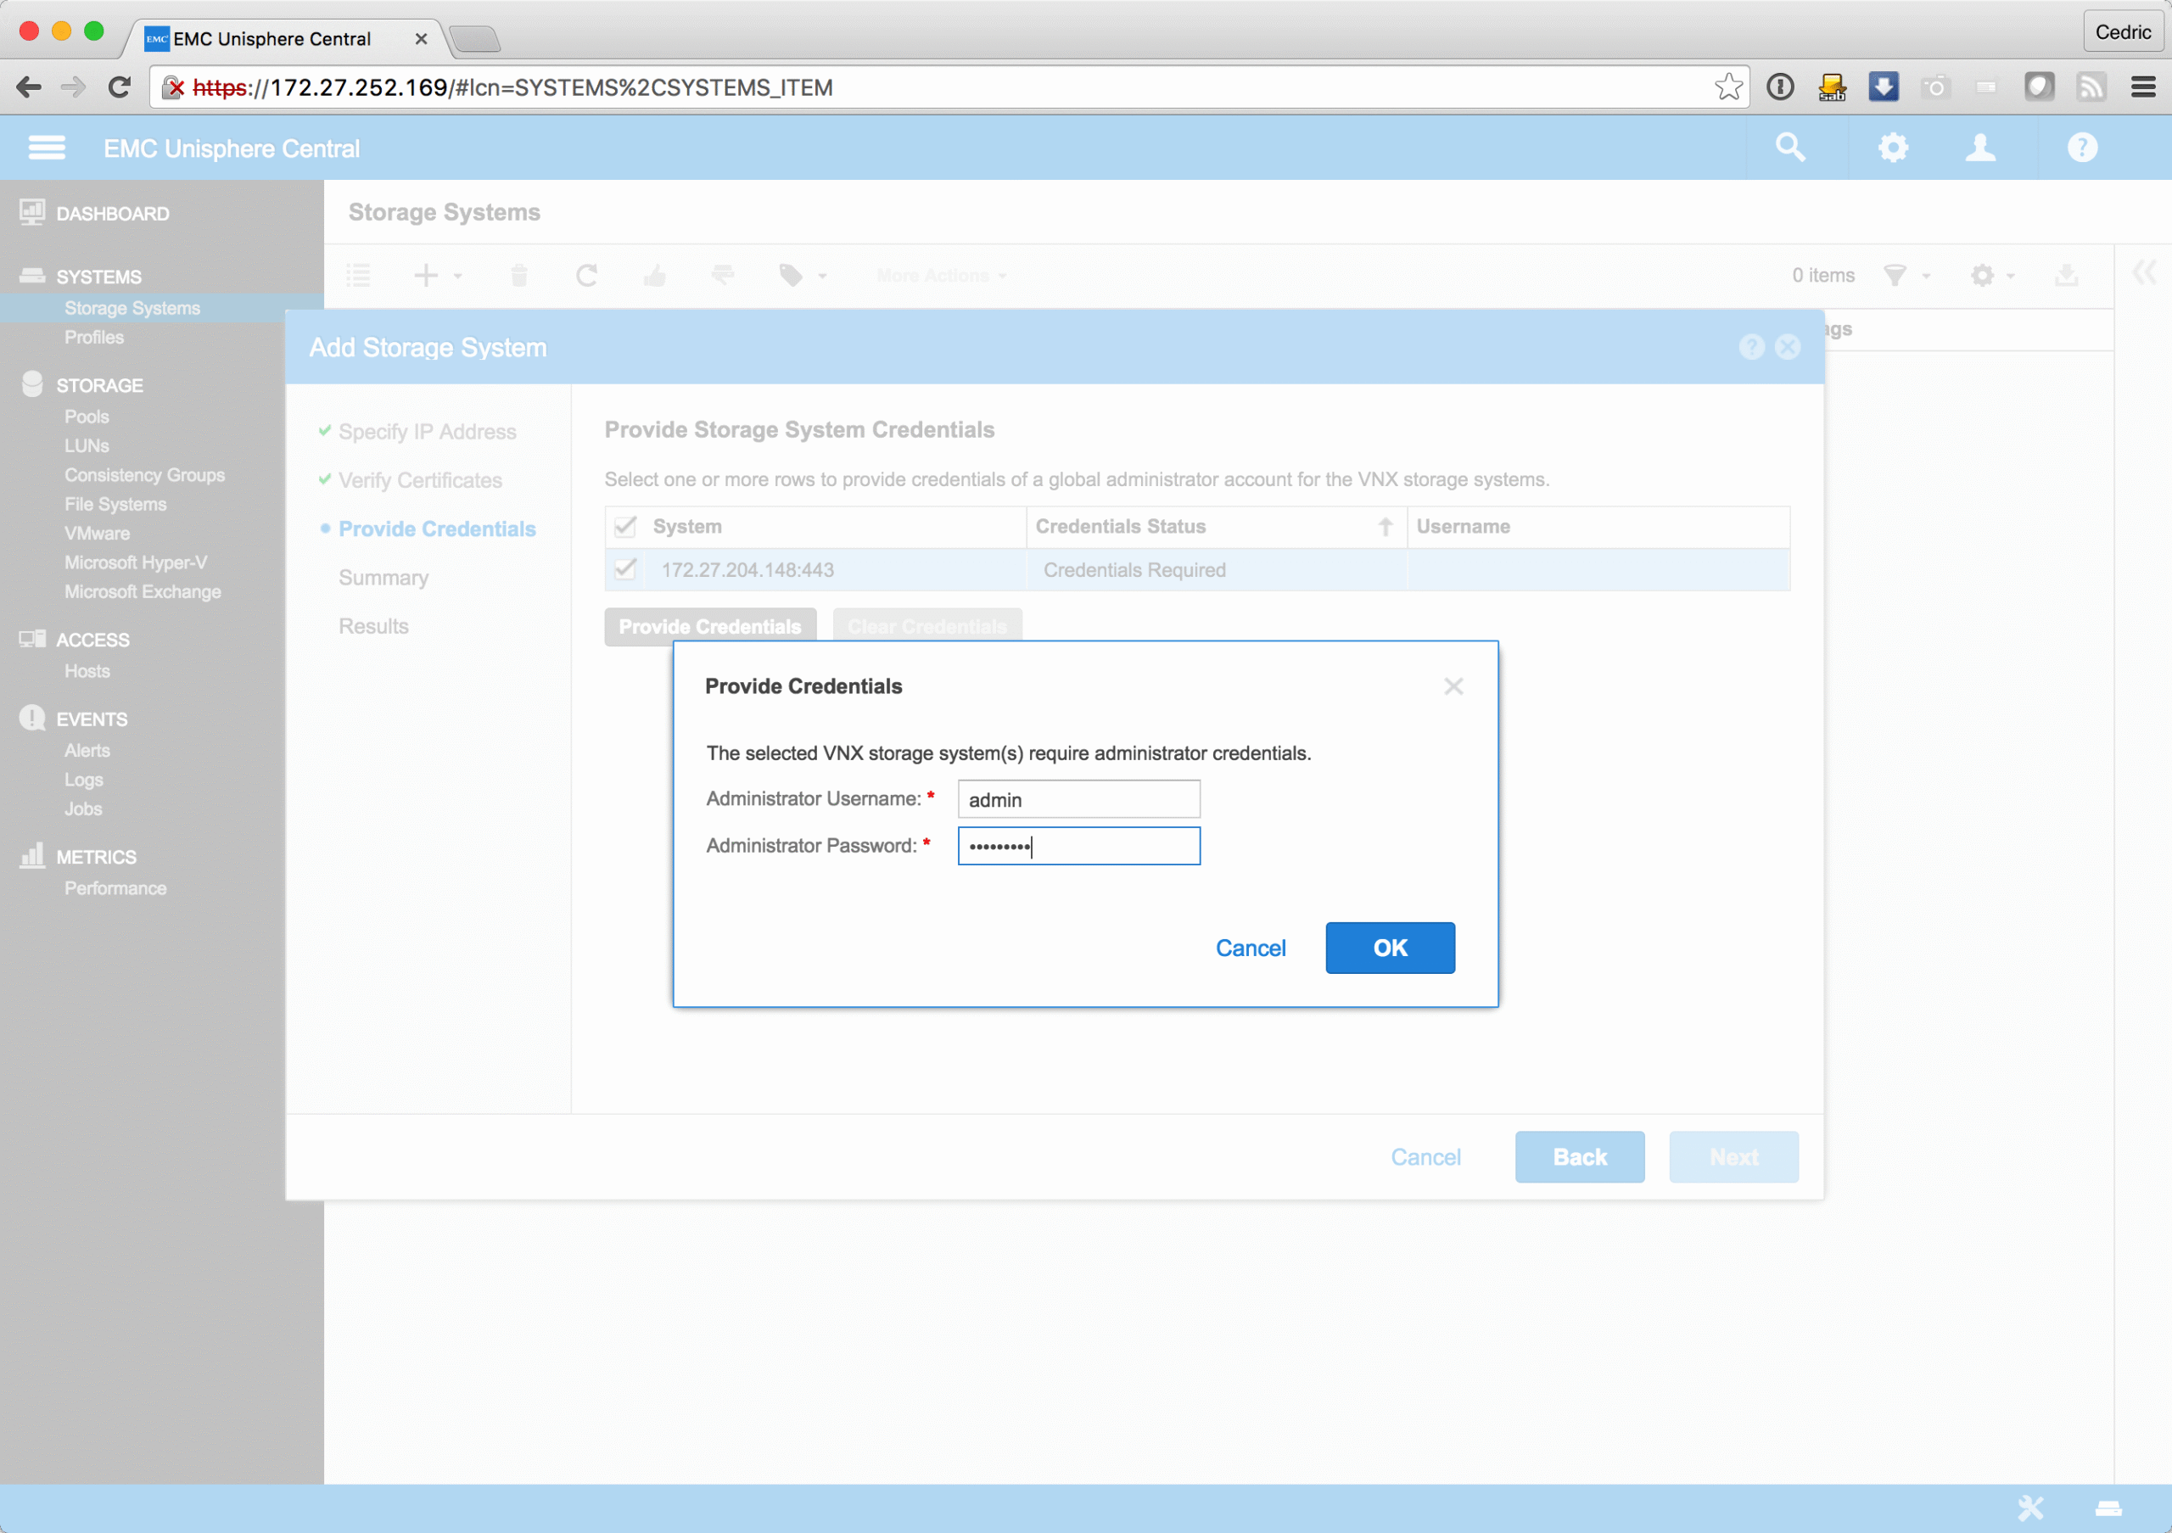
Task: Focus the Administrator Password field
Action: (1079, 846)
